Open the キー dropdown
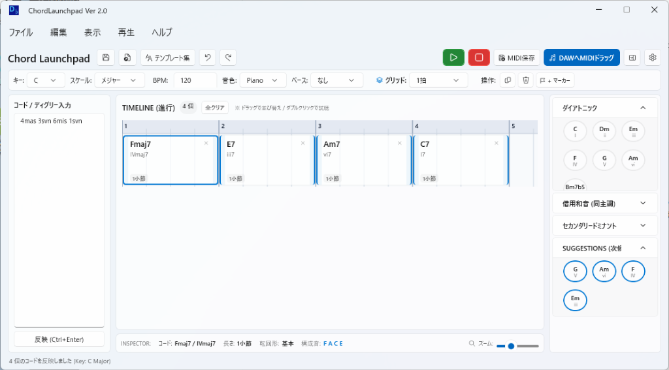Screen dimensions: 669x370 (46, 80)
